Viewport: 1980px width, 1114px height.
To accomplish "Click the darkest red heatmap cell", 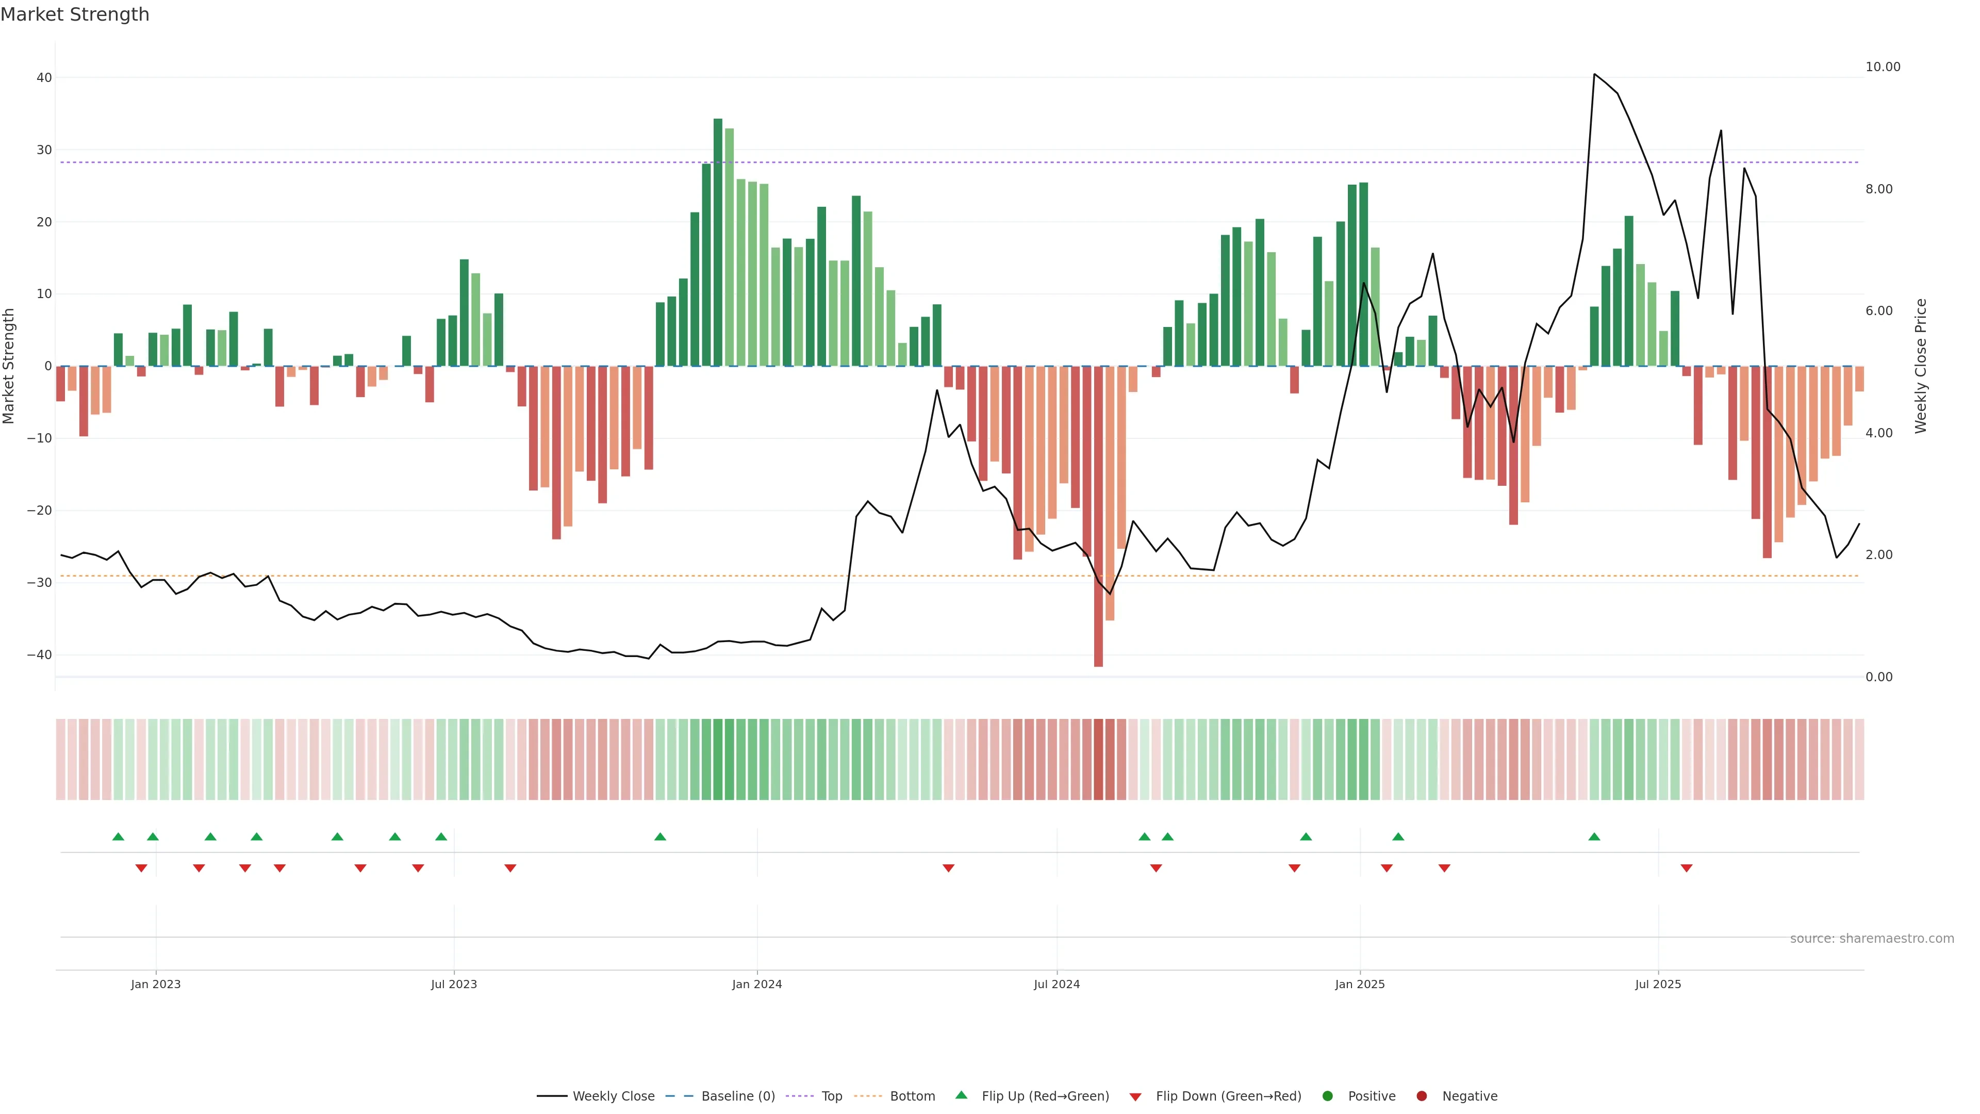I will click(x=1098, y=760).
